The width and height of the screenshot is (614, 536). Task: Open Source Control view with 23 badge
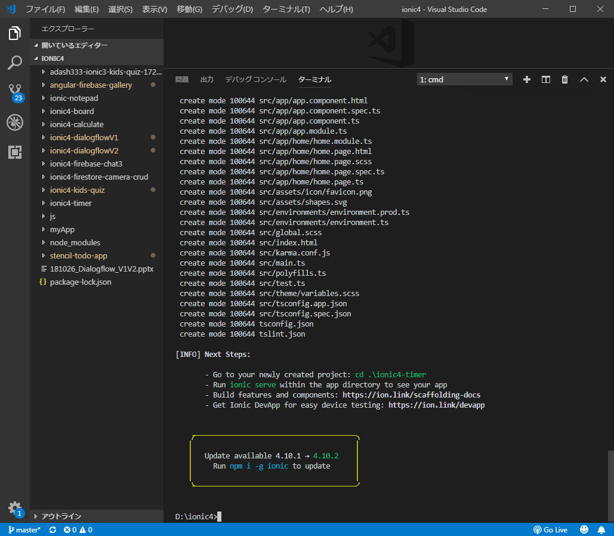[15, 93]
